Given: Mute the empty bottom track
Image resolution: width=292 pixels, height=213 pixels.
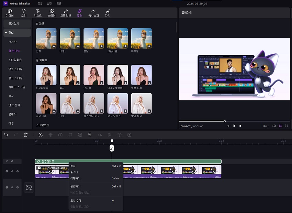Looking at the screenshot, I should click(x=17, y=187).
